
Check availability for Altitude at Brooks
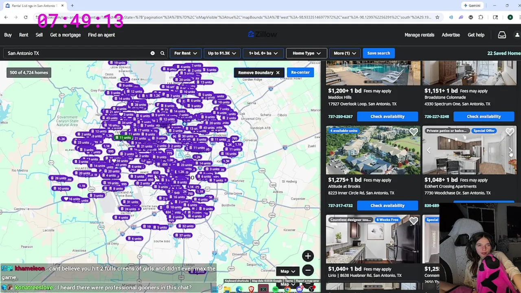[x=387, y=206]
